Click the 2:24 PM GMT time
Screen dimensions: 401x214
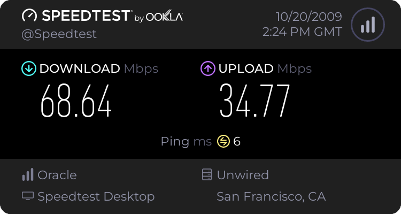302,32
